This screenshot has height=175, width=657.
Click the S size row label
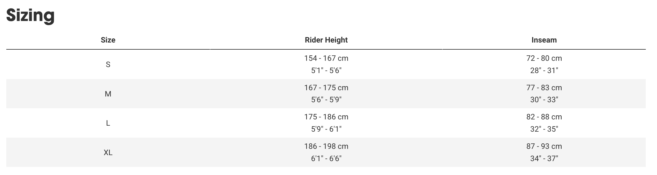108,65
